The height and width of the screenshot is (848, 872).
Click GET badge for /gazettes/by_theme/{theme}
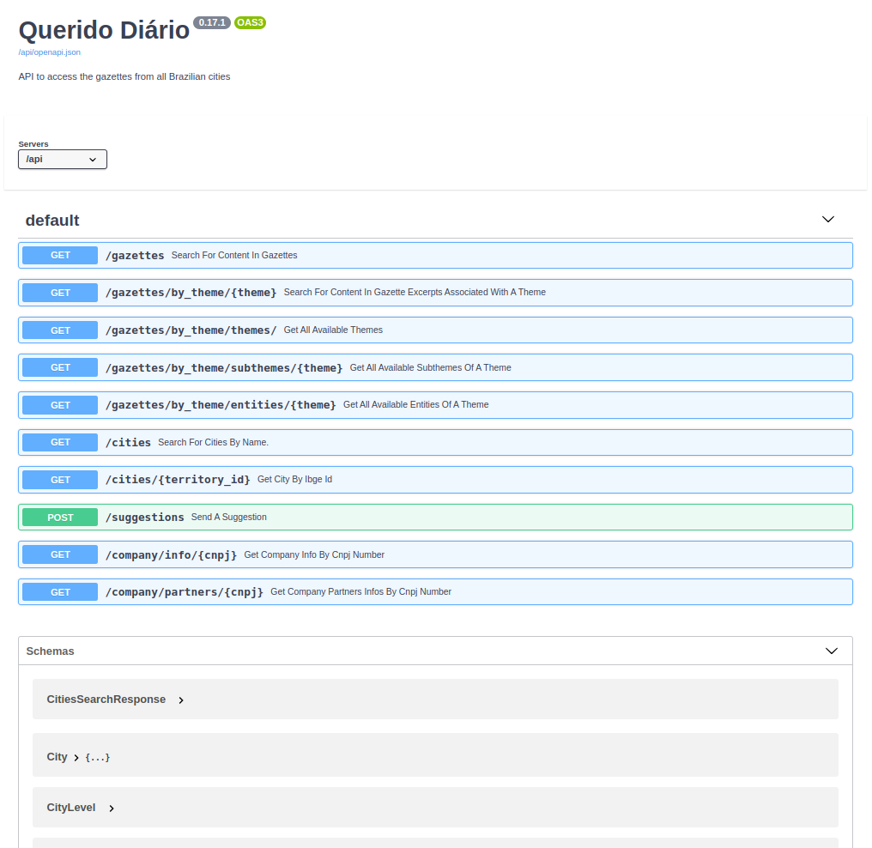pos(60,293)
